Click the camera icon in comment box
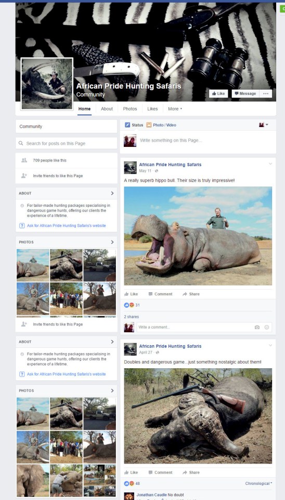The width and height of the screenshot is (285, 500). pyautogui.click(x=257, y=327)
